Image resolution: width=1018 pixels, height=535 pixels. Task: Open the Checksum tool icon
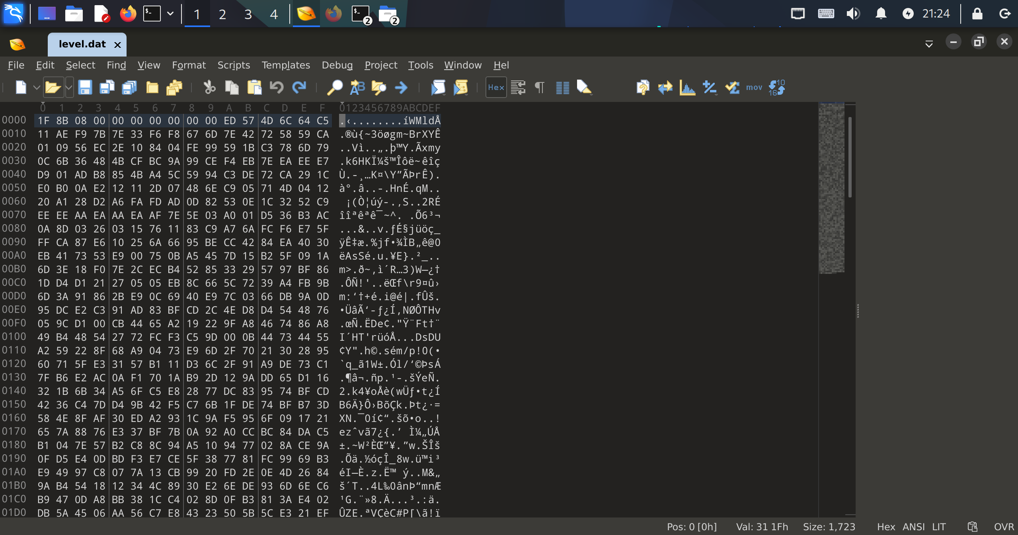(x=732, y=88)
